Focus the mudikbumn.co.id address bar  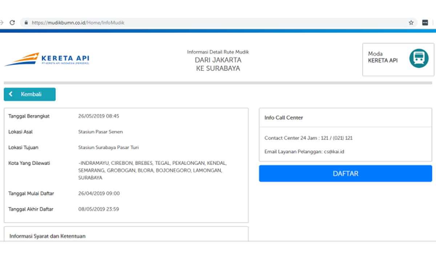[x=182, y=22]
